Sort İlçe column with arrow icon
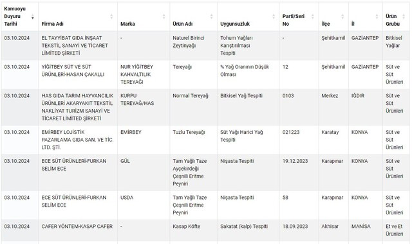The height and width of the screenshot is (244, 412). (x=342, y=17)
